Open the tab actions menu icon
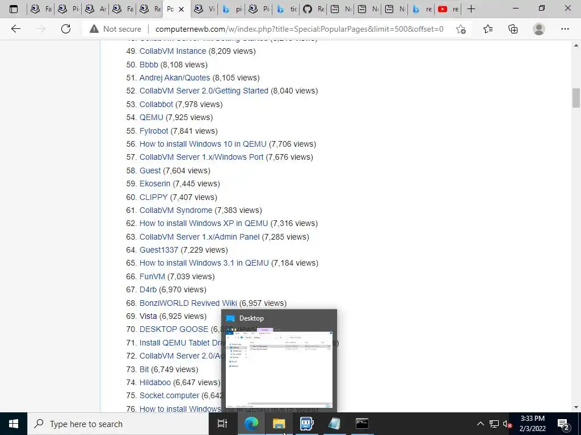581x435 pixels. click(14, 9)
